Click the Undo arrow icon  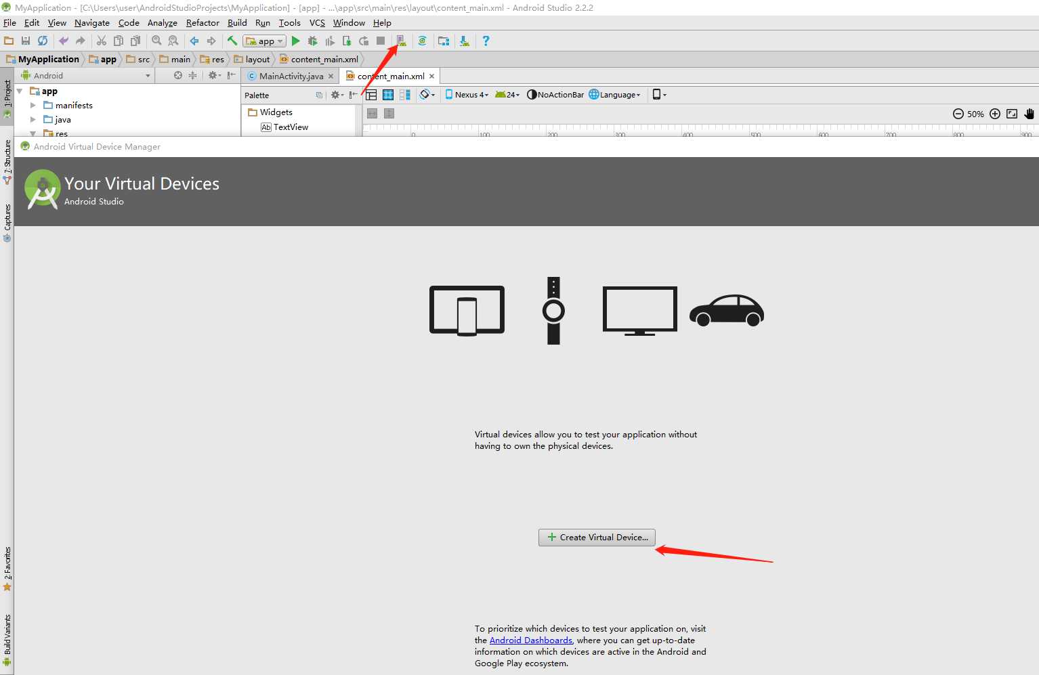(64, 41)
